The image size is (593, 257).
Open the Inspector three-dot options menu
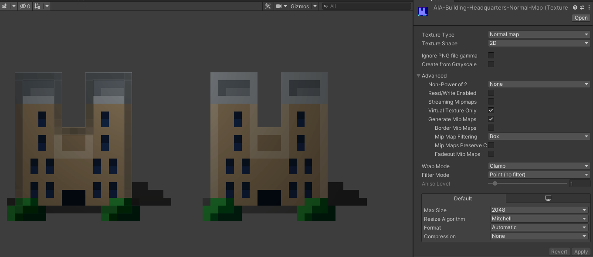click(589, 7)
